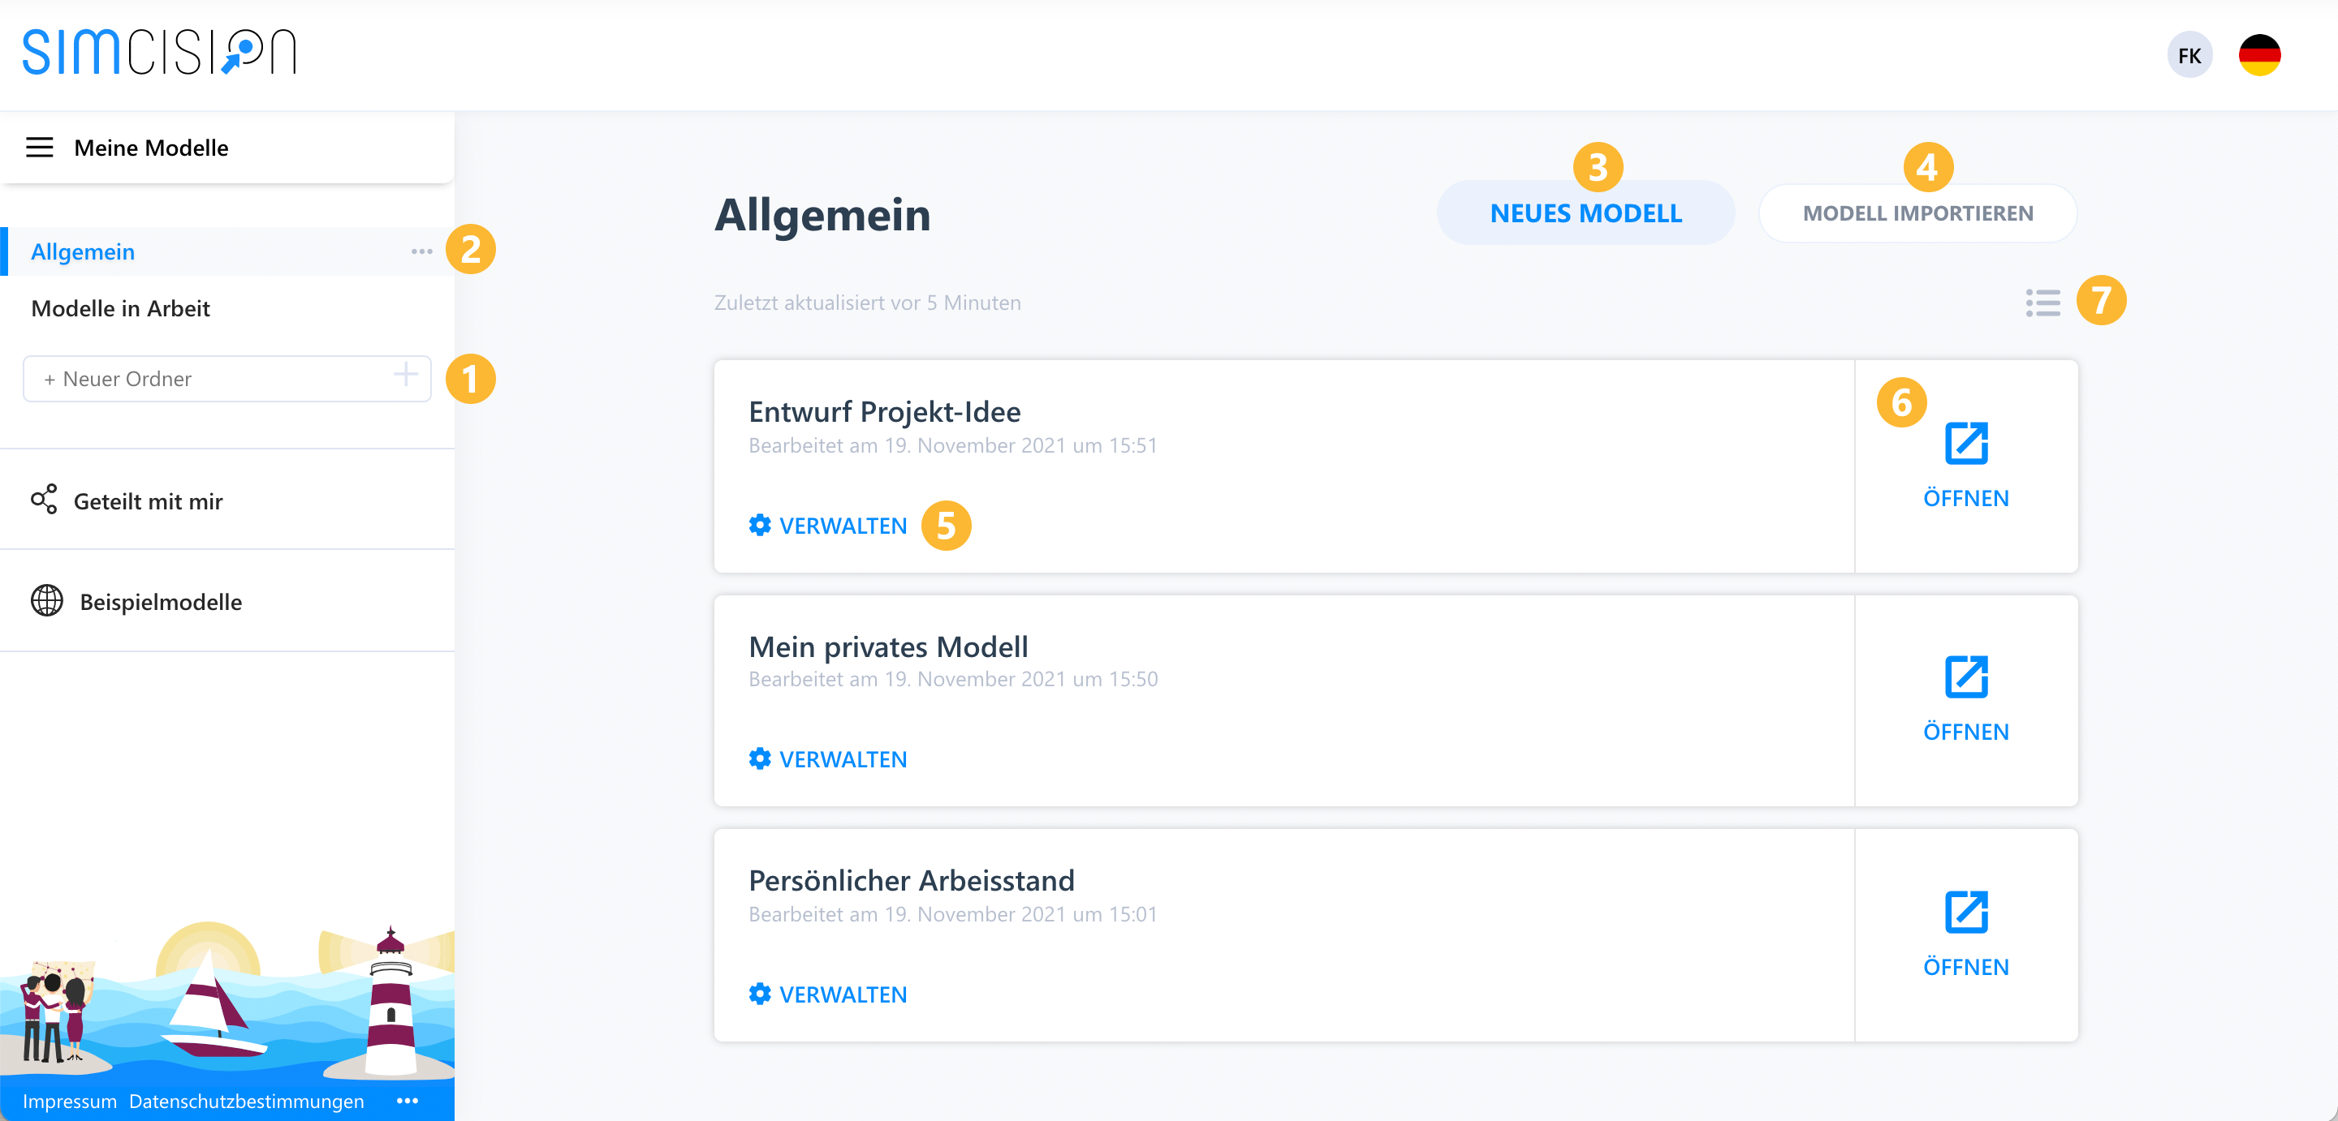Open the Mein privates Modell with Öffnen icon

point(1966,676)
